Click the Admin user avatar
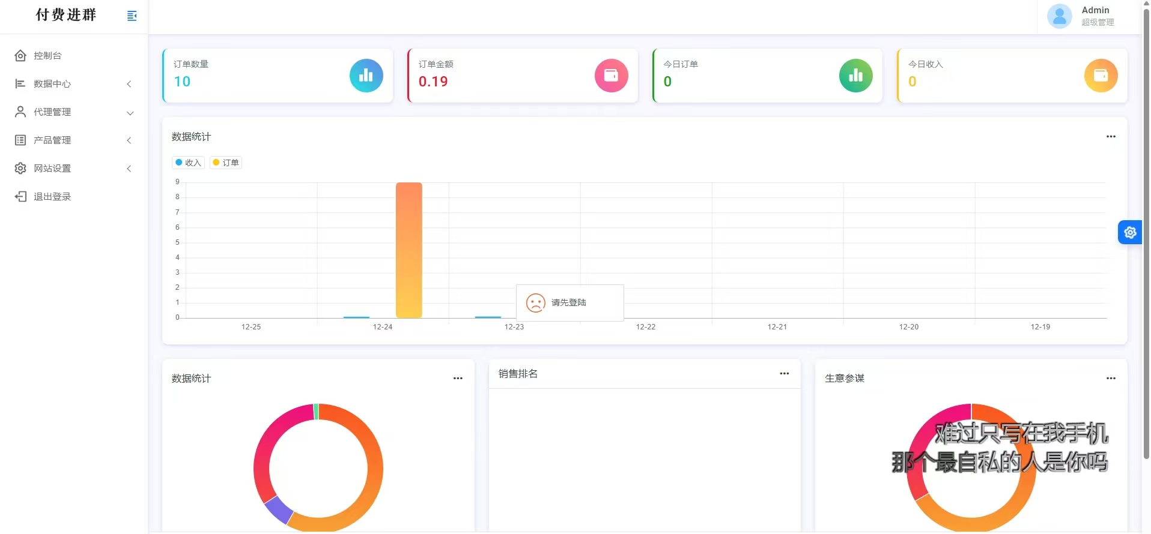 pyautogui.click(x=1059, y=16)
